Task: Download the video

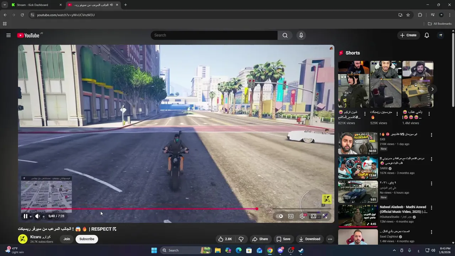Action: tap(310, 239)
